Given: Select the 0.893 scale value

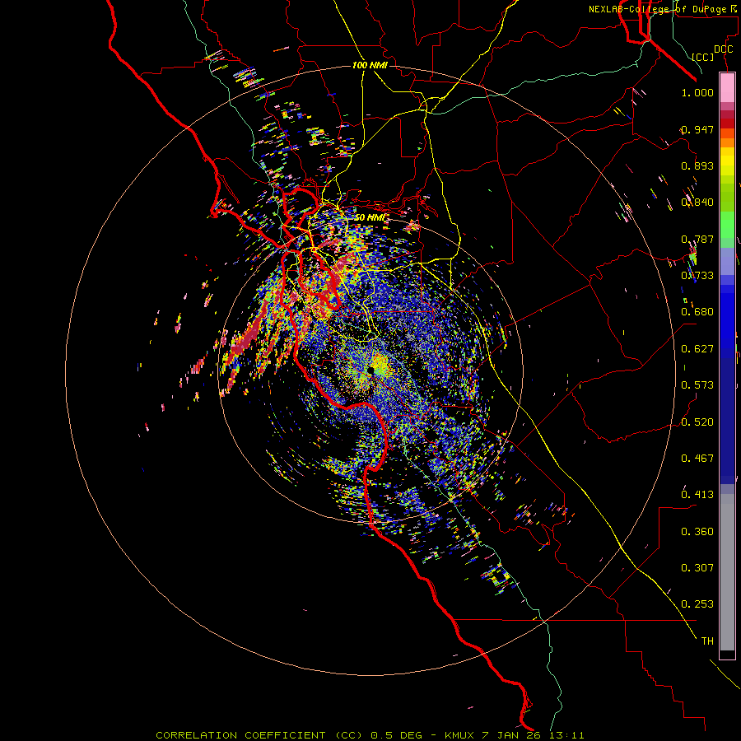Looking at the screenshot, I should pyautogui.click(x=697, y=165).
